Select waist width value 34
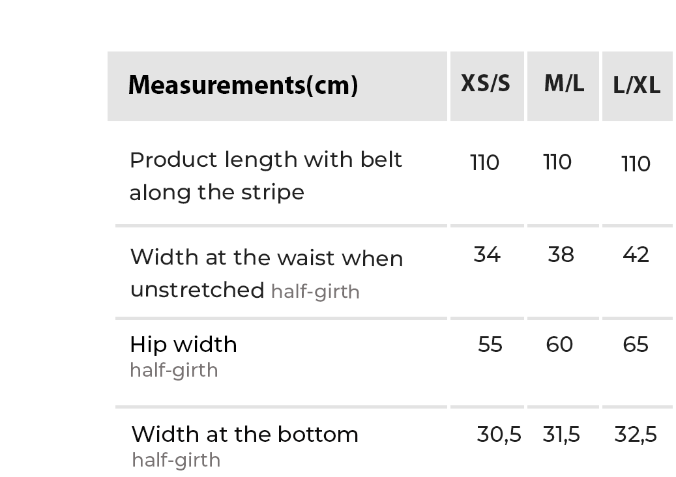Screen dimensions: 676x477 (x=487, y=255)
